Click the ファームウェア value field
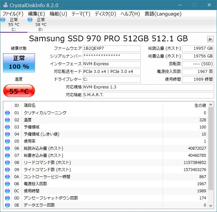The width and height of the screenshot is (217, 212). point(111,49)
